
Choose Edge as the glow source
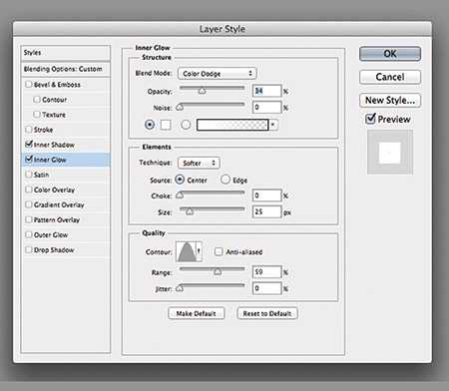[x=225, y=180]
